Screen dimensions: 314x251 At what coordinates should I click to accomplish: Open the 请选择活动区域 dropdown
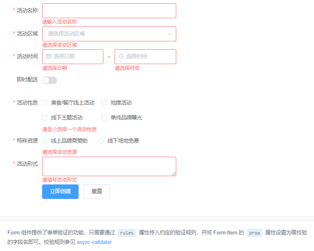[x=109, y=34]
